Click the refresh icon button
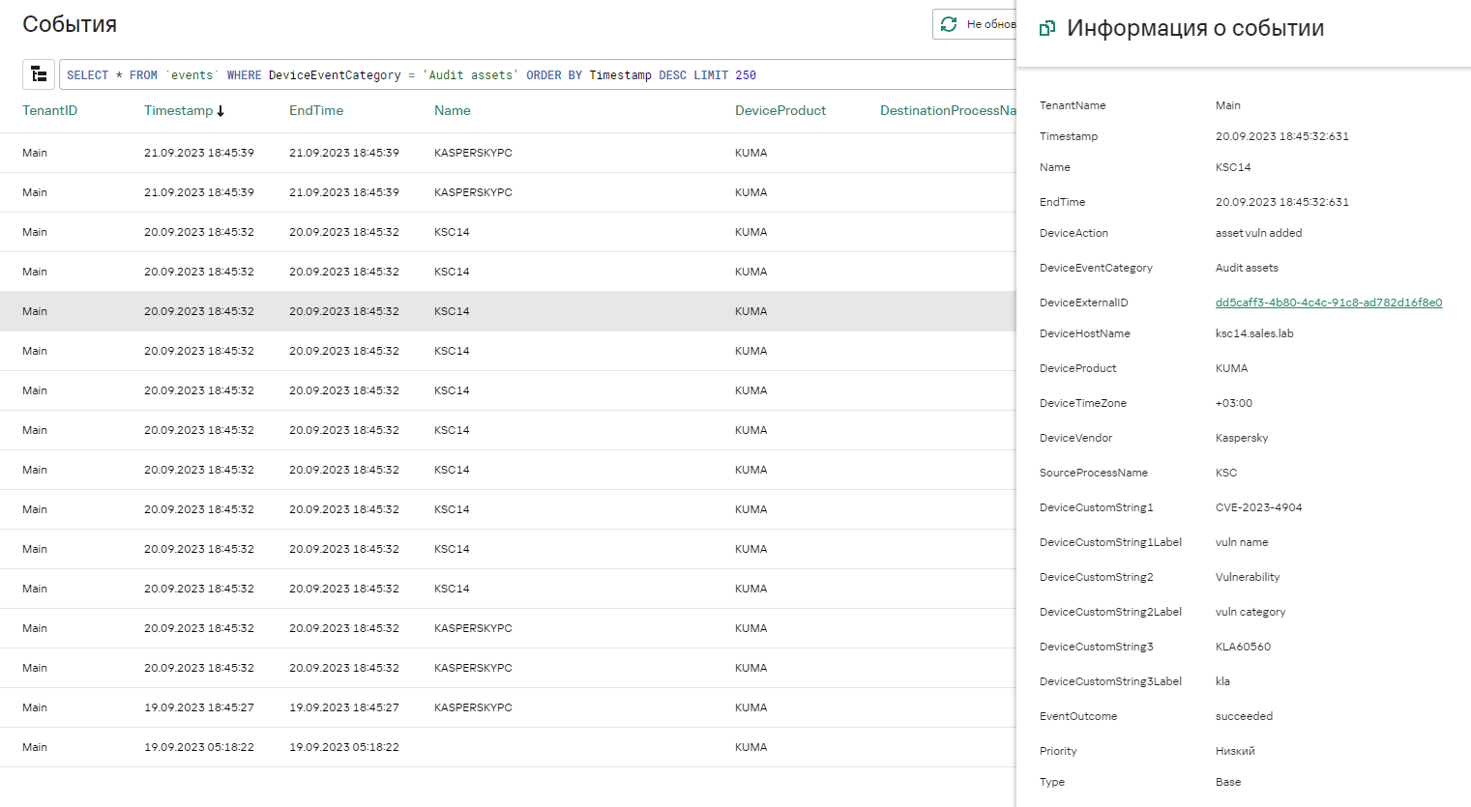Screen dimensions: 1471x807 click(x=949, y=24)
